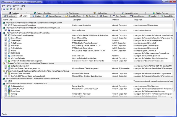
Task: Click the Save toolbar icon
Action: click(x=4, y=9)
